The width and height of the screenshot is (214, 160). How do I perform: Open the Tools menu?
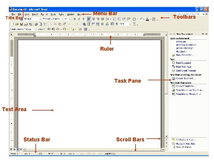[53, 14]
